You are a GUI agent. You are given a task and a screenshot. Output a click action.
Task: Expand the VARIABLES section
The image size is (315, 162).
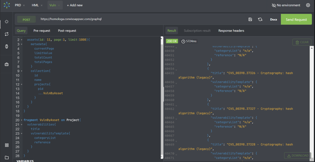pos(25,161)
